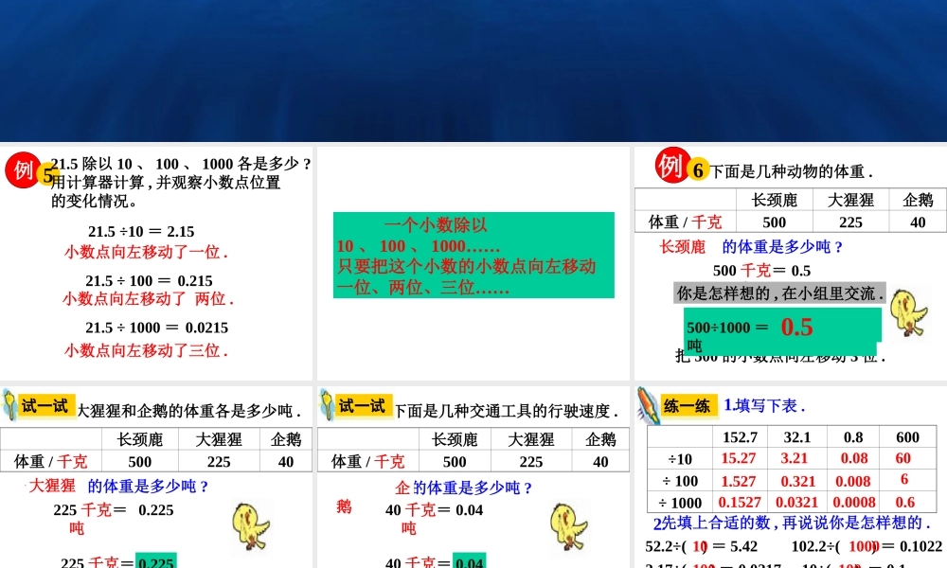Screen dimensions: 947x568
Task: Click the chick cartoon beside 你是怎样想的 box
Action: point(908,312)
